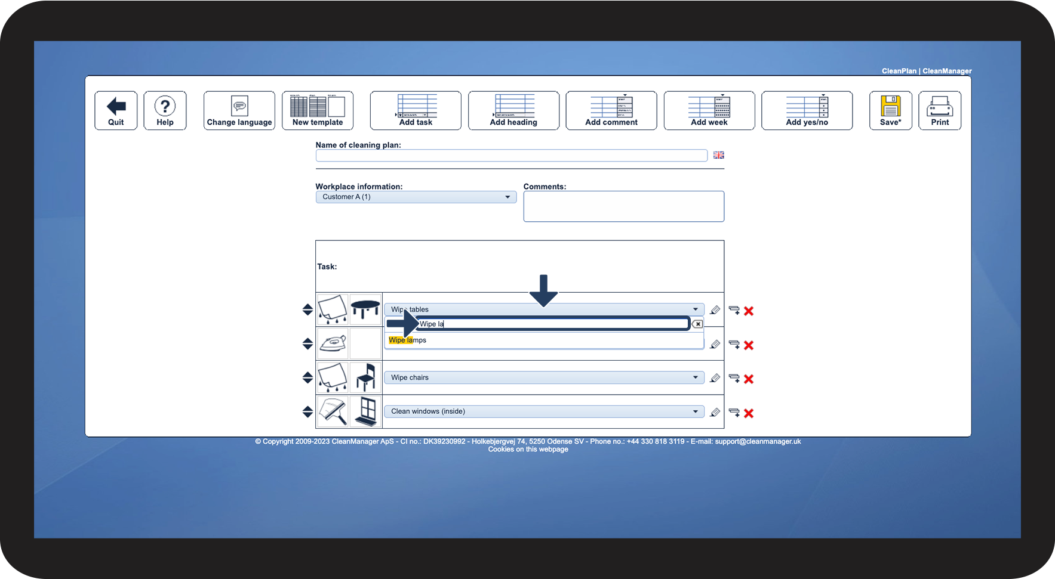Move the Clean windows (inside) task down

(x=307, y=415)
